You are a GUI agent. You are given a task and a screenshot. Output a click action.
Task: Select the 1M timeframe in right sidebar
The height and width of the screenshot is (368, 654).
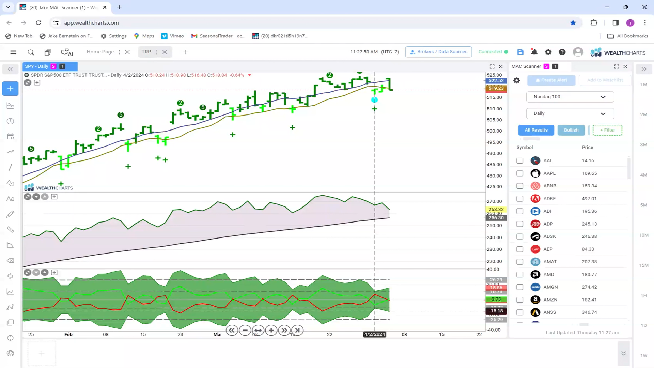pyautogui.click(x=643, y=85)
